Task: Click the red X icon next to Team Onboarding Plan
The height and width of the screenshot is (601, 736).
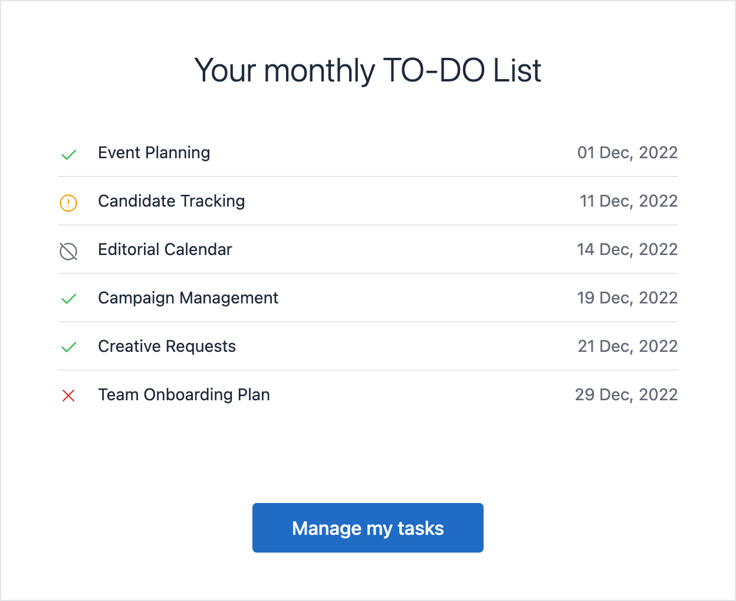Action: [68, 396]
